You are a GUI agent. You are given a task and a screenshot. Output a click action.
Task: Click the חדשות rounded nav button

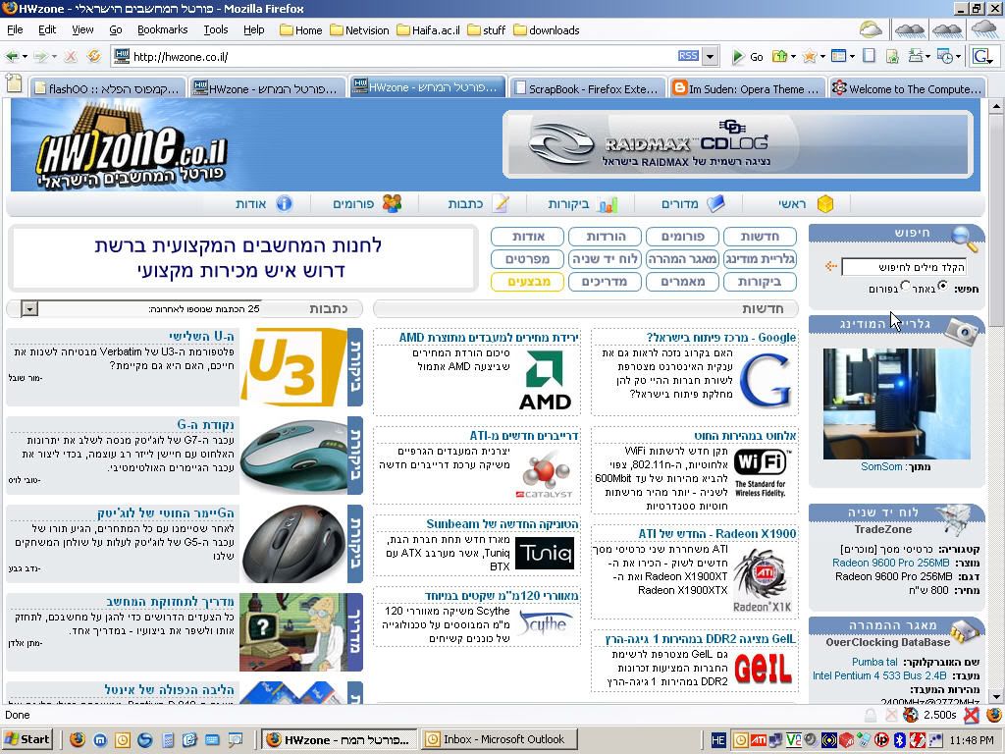tap(761, 237)
